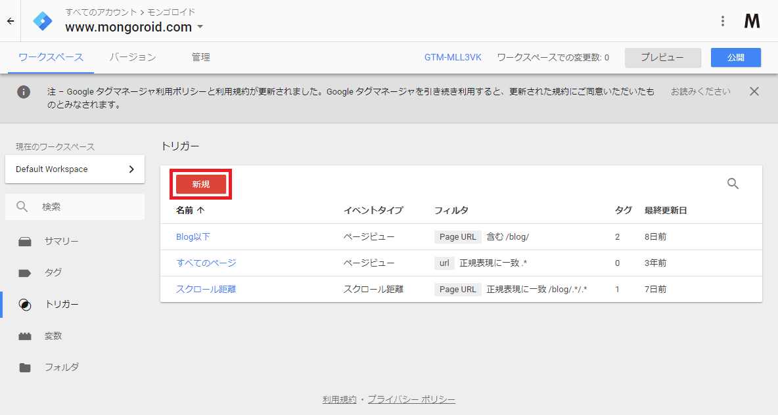Image resolution: width=778 pixels, height=415 pixels.
Task: Go back using the left arrow icon
Action: 11,21
